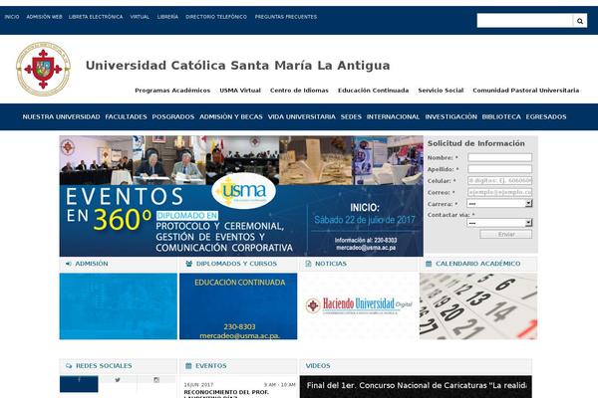Open Educación Continuada header link
The height and width of the screenshot is (398, 598).
pyautogui.click(x=374, y=91)
